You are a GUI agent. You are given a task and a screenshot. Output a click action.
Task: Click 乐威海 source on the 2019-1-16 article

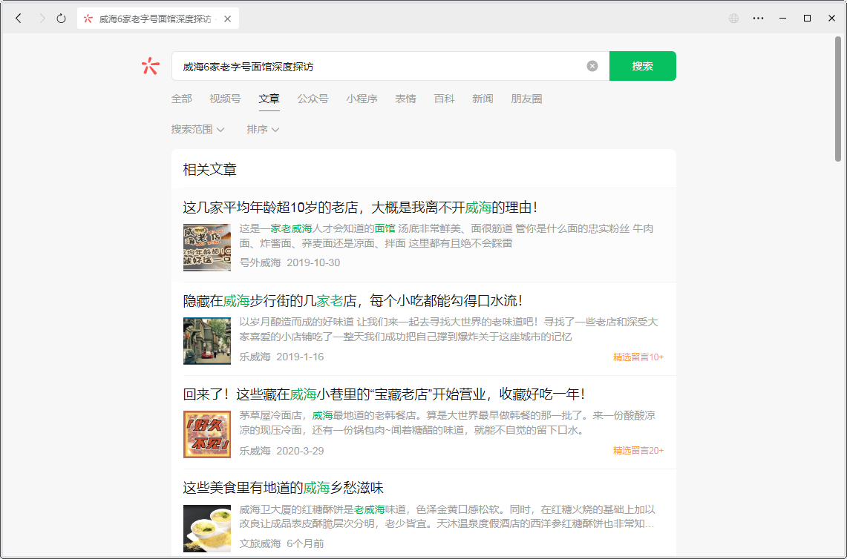tap(255, 357)
